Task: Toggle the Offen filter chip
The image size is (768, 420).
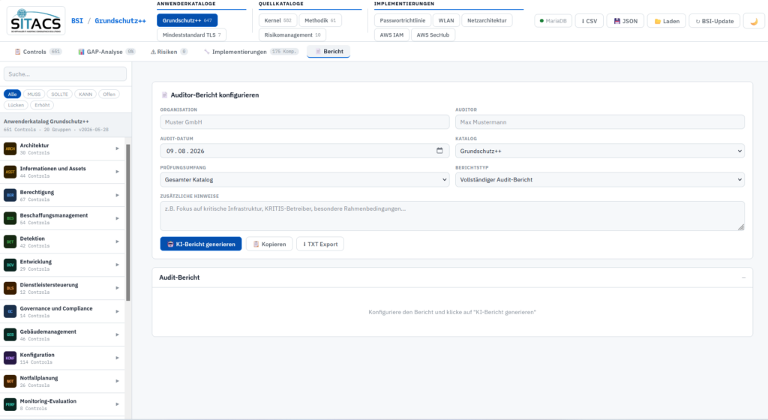Action: pos(109,94)
